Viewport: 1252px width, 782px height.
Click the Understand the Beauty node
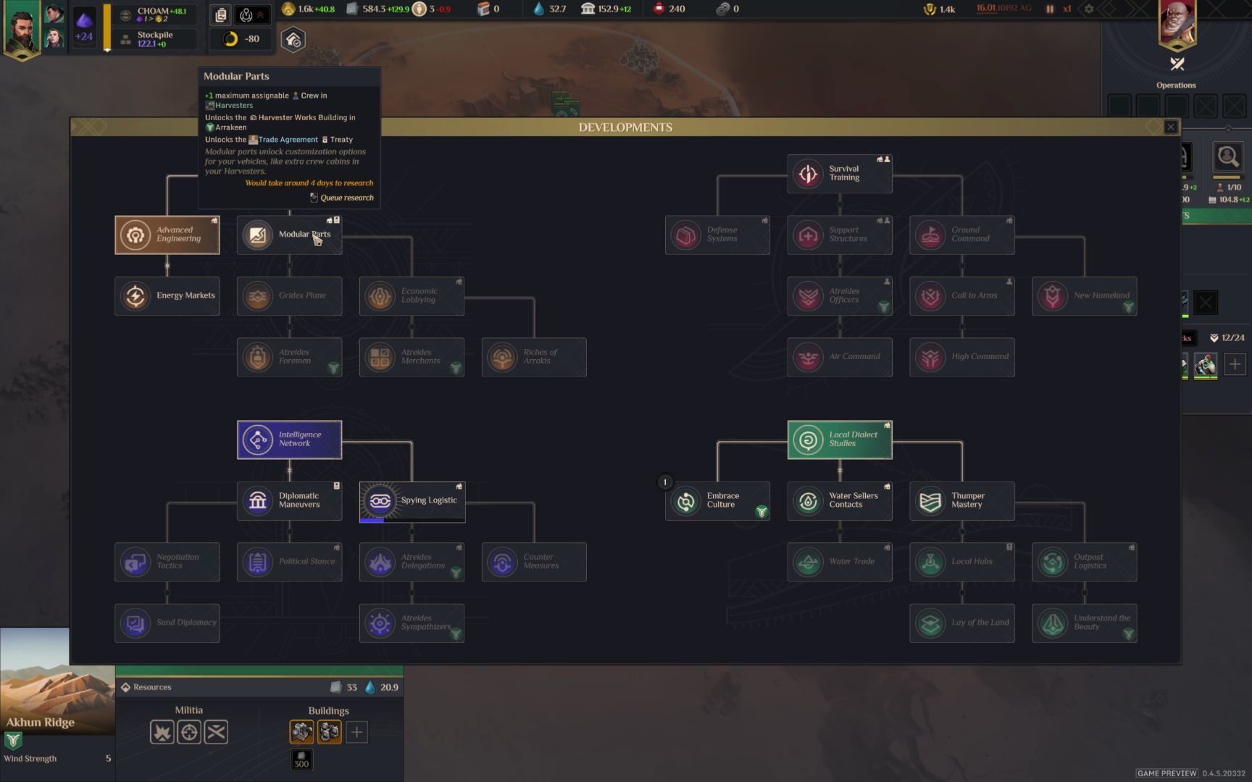pos(1085,623)
